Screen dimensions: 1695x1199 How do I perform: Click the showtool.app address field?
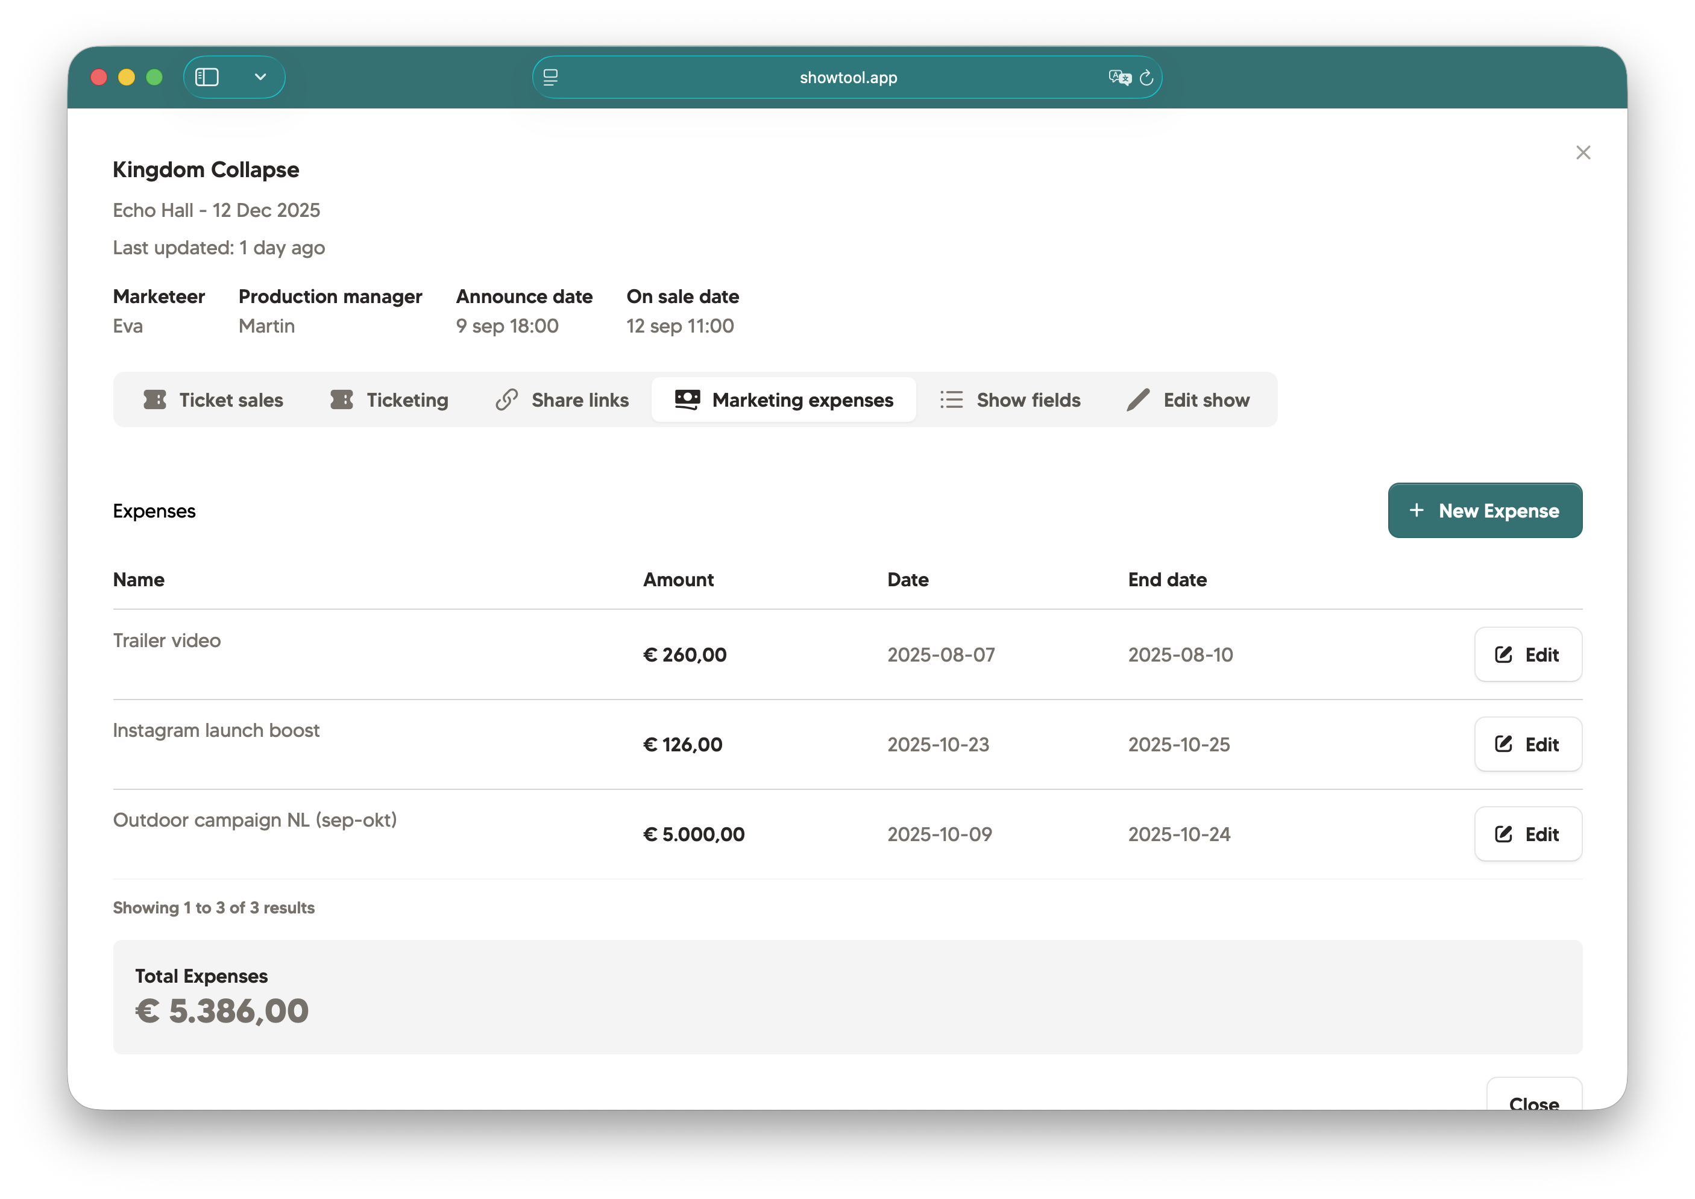pos(848,77)
